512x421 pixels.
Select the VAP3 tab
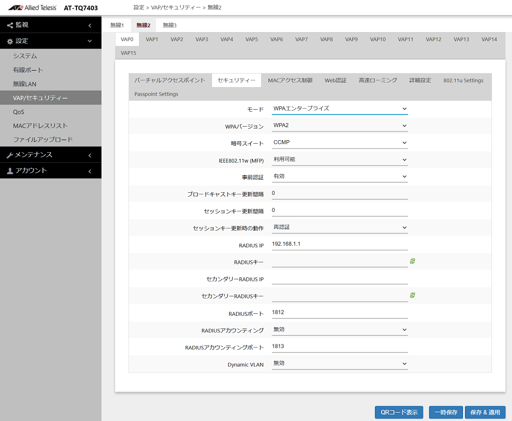coord(202,39)
